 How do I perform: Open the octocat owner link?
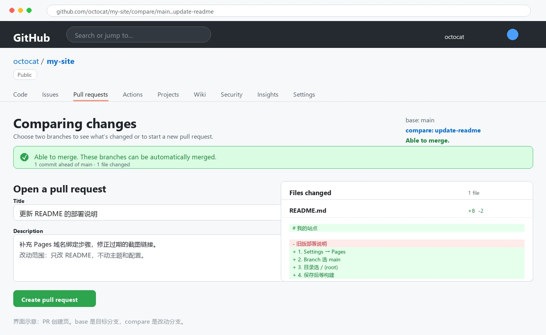pos(26,61)
